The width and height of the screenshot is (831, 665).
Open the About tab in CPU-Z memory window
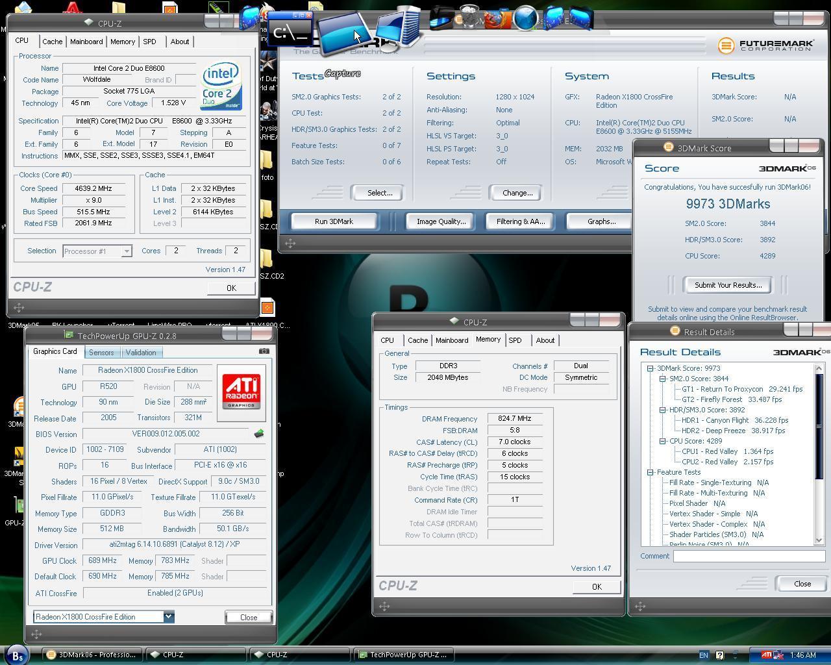pos(545,340)
